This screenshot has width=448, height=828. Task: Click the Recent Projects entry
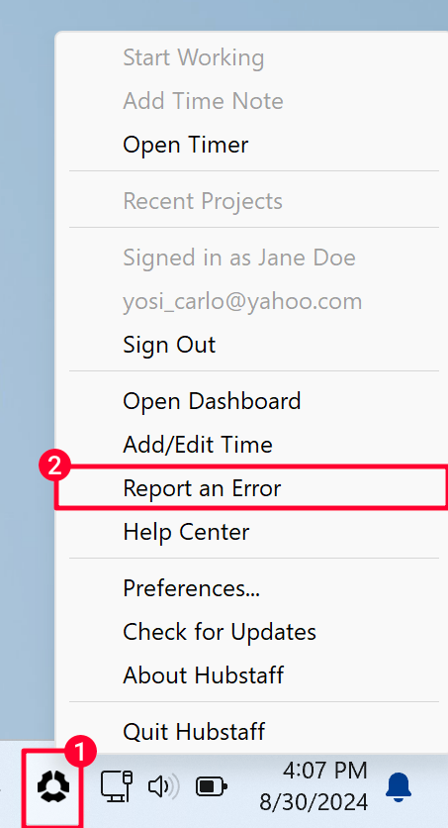click(x=203, y=201)
